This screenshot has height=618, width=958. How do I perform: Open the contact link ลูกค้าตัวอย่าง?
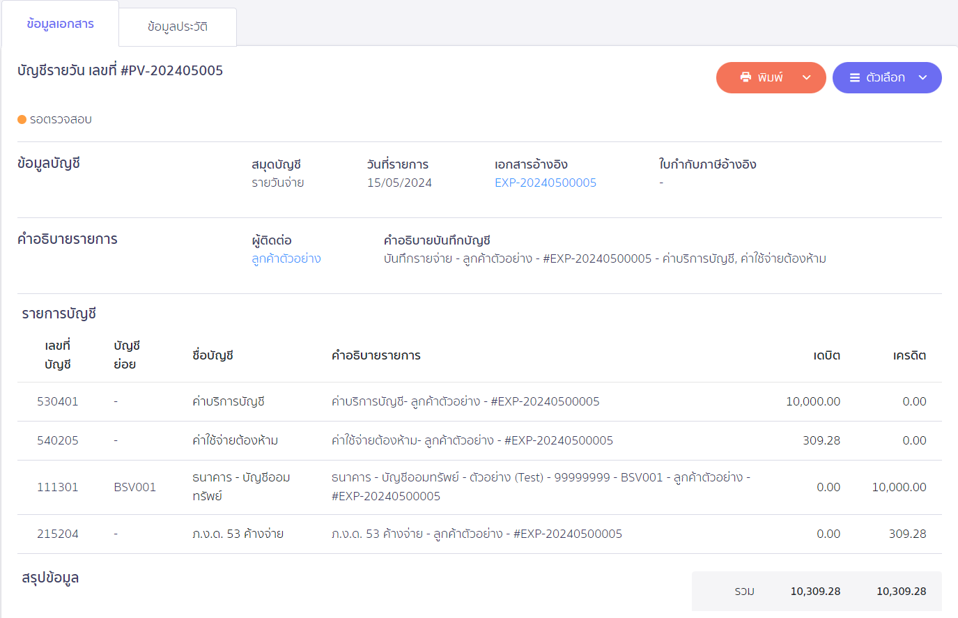pyautogui.click(x=286, y=258)
